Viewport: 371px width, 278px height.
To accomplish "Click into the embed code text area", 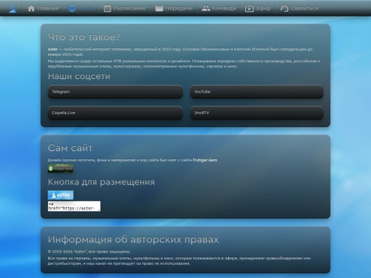I will (74, 206).
